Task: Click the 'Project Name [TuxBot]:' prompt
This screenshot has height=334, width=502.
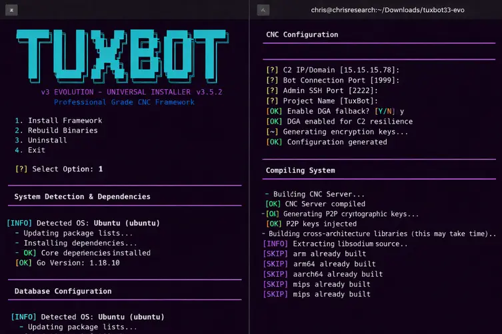Action: coord(322,101)
